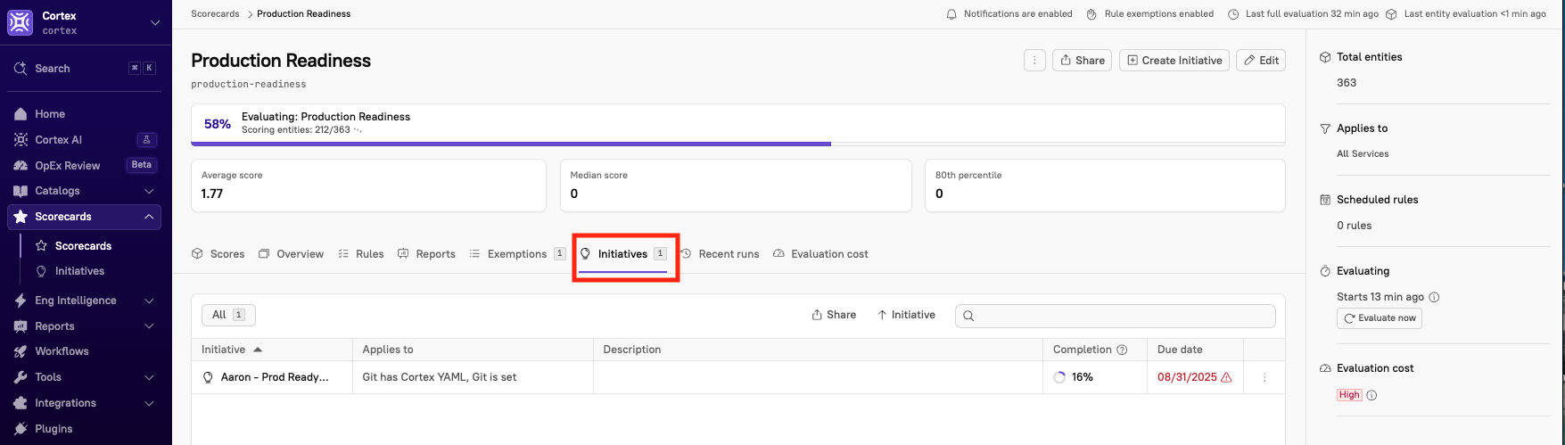Switch to Recent runs tab
Viewport: 1565px width, 445px height.
tap(720, 254)
